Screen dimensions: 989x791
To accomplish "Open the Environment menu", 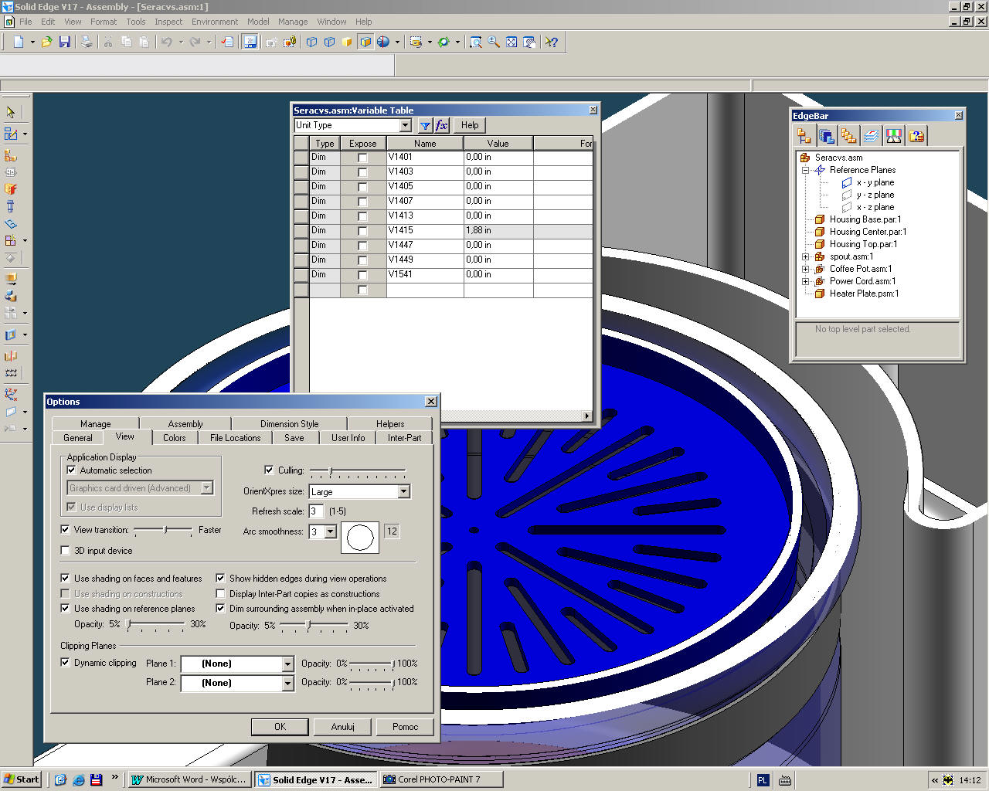I will click(x=215, y=22).
